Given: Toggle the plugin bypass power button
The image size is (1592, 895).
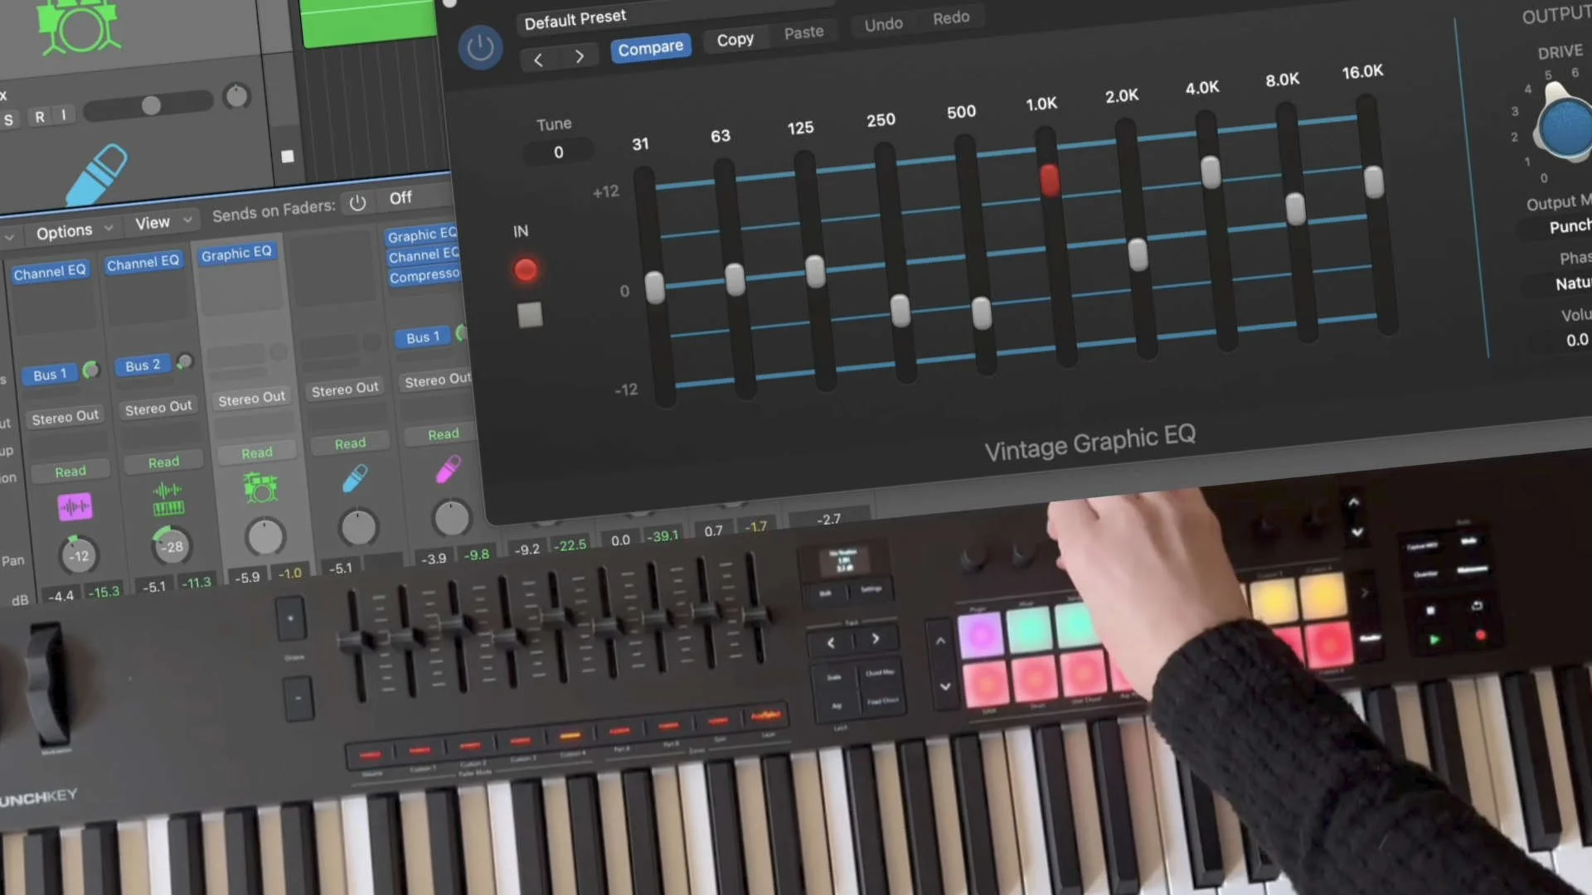Looking at the screenshot, I should [x=480, y=47].
